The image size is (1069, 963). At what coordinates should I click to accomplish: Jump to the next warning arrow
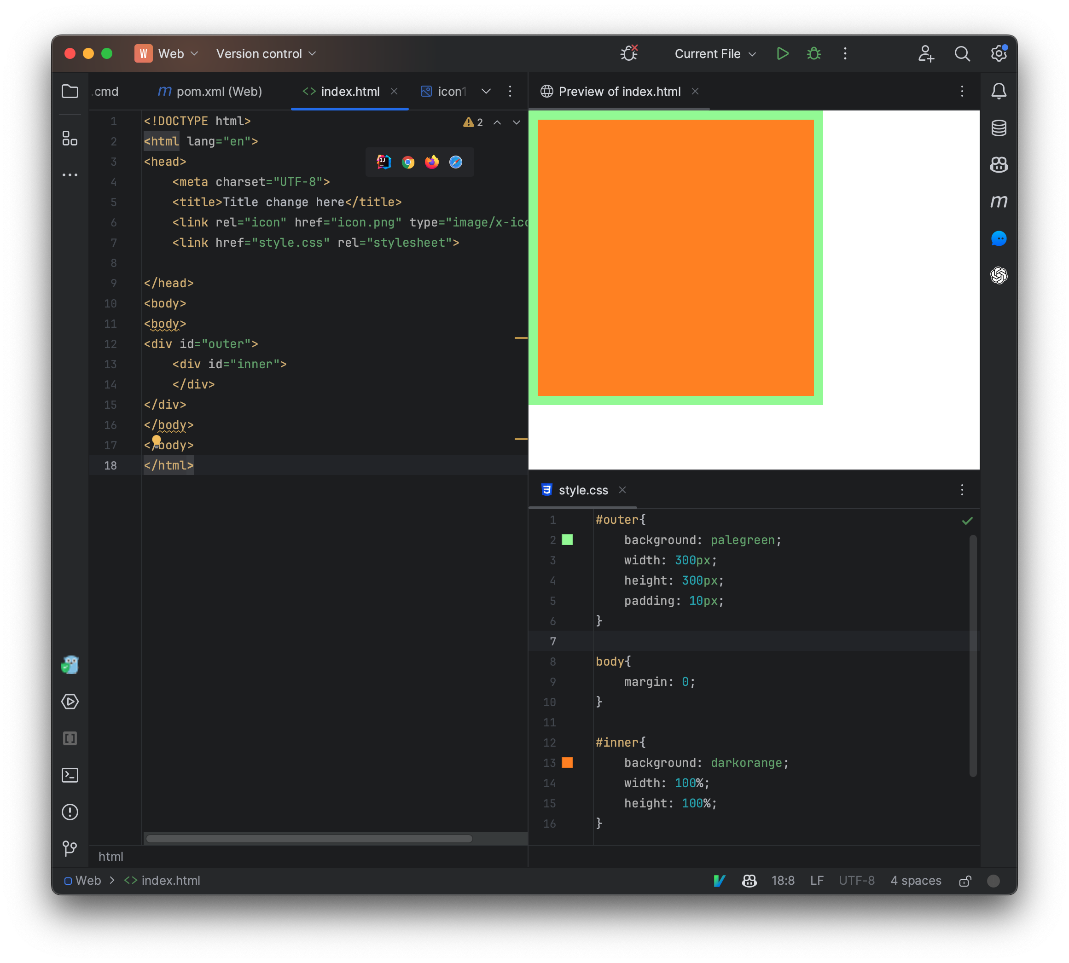point(516,122)
